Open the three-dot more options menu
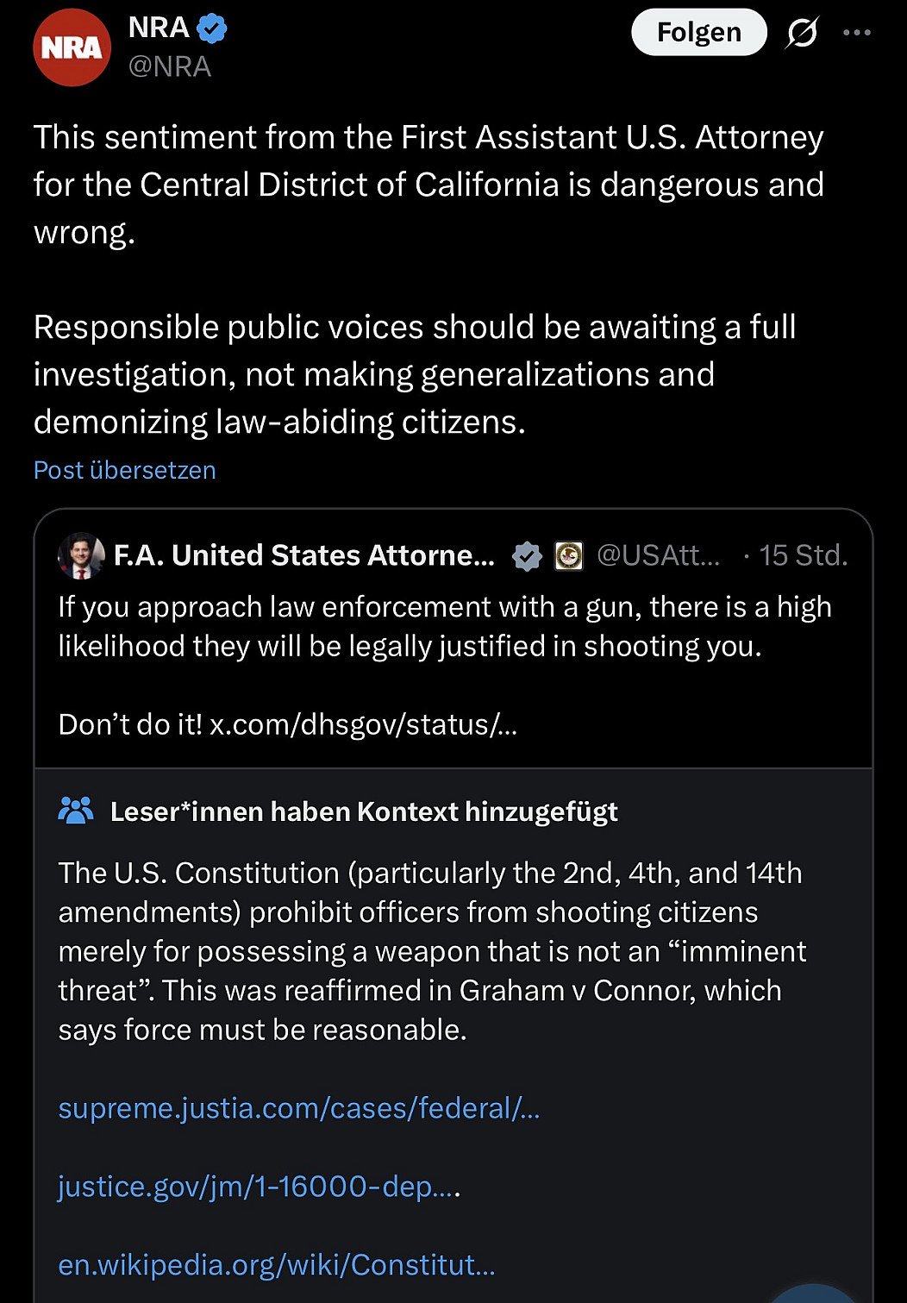Screen dimensions: 907x1303 [x=856, y=33]
